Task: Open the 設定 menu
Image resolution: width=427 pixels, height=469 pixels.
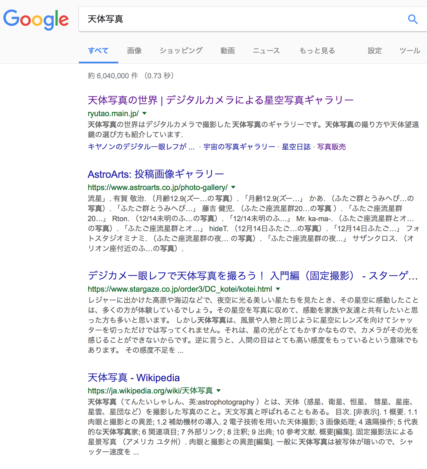Action: click(375, 51)
